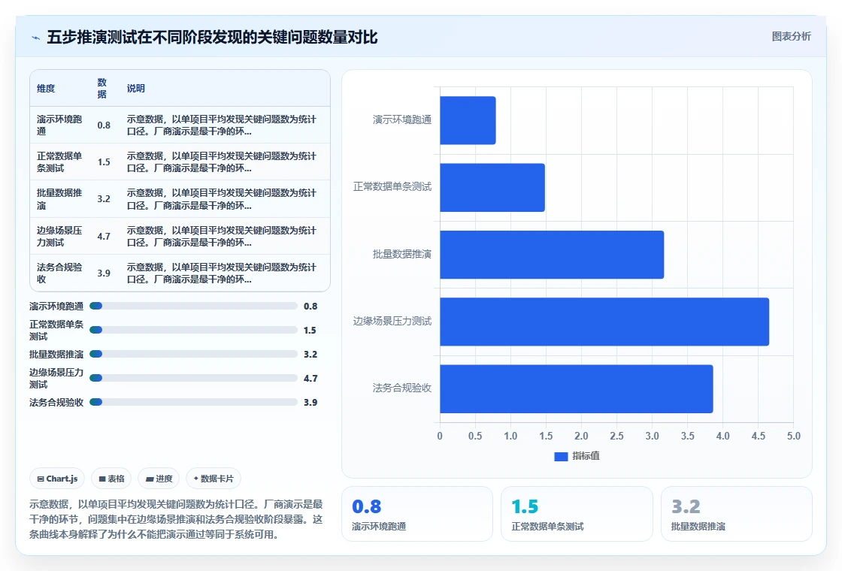
Task: Click y-axis label 边缘场景压力测试
Action: pos(392,321)
